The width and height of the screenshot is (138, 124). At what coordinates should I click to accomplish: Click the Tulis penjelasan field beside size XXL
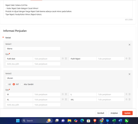pos(110,99)
